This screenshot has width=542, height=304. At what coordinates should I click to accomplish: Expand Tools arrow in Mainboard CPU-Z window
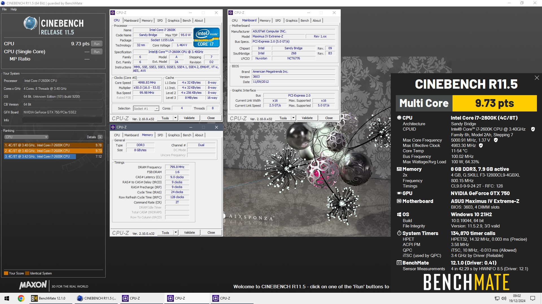293,118
